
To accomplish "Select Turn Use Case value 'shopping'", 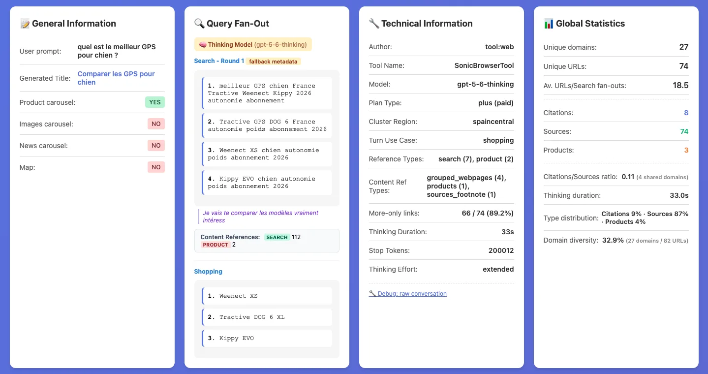I will click(498, 140).
